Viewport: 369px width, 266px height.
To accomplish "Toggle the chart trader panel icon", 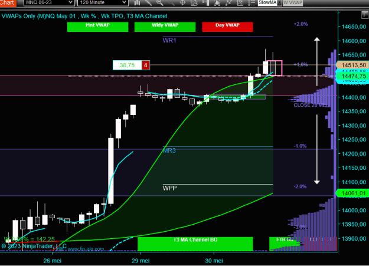I will point(205,2).
